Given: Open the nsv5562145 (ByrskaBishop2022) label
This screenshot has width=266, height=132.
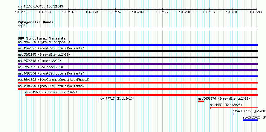Looking at the screenshot, I should click(x=44, y=54).
